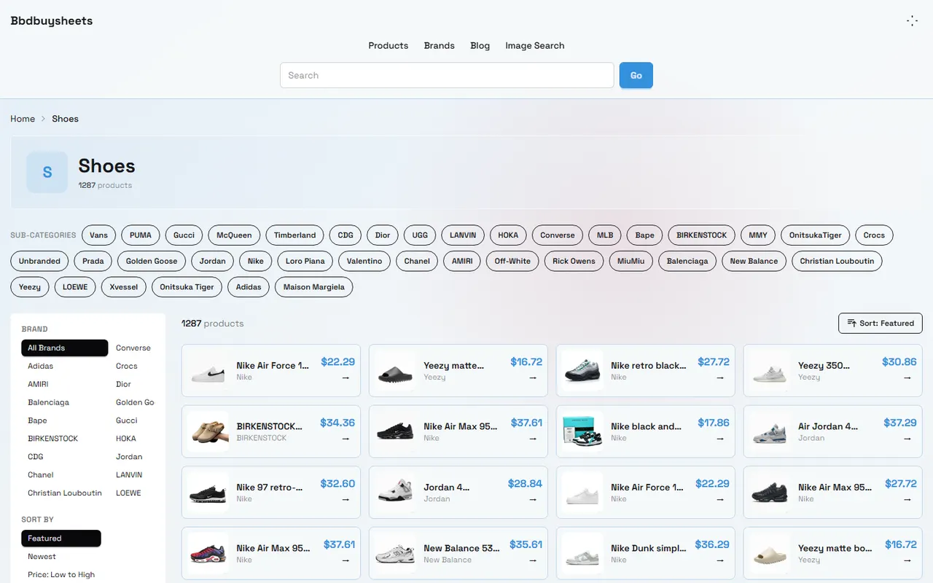Viewport: 933px width, 583px height.
Task: Select the New Balance sub-category chip
Action: click(754, 261)
